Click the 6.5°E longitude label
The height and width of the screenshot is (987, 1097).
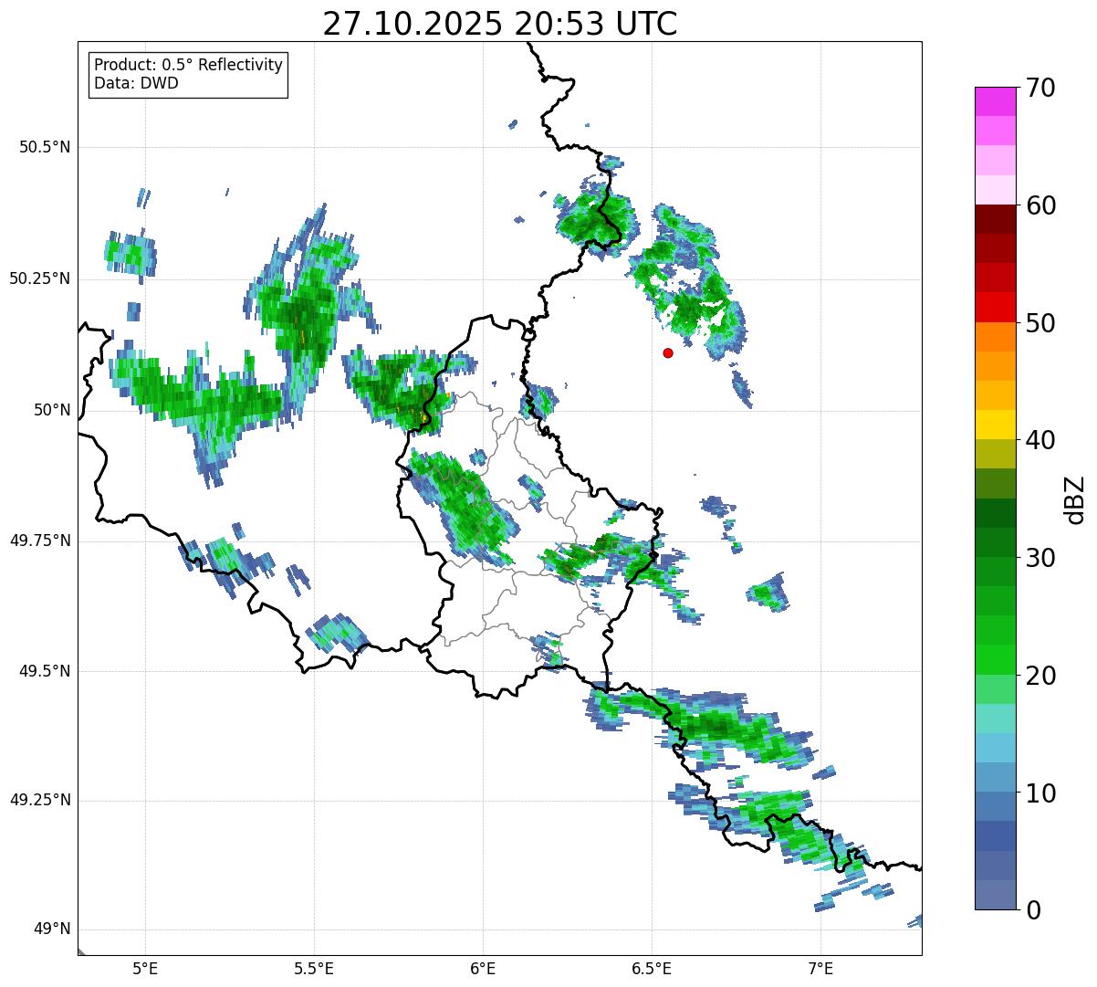pyautogui.click(x=652, y=969)
